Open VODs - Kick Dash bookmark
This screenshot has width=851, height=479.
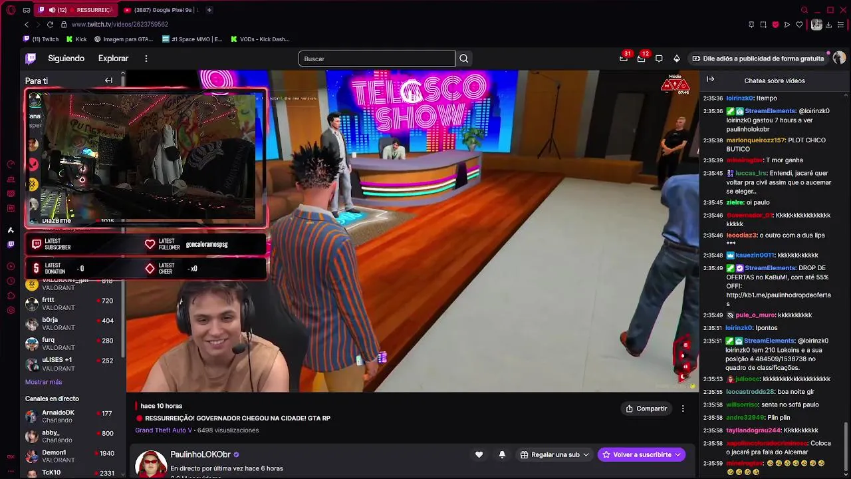(x=260, y=39)
